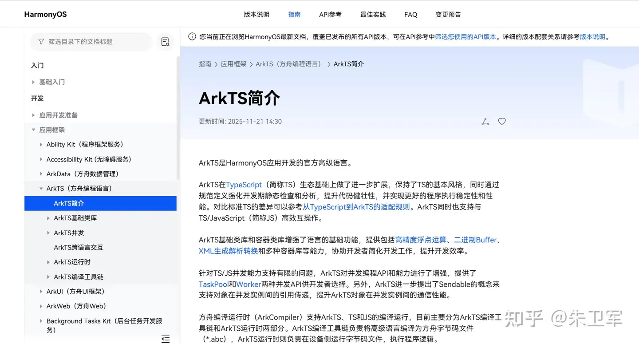Click the 筛选您使用的API版本 link in banner
Screen dimensions: 639x344
click(465, 37)
